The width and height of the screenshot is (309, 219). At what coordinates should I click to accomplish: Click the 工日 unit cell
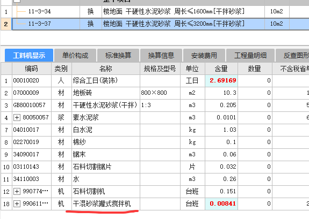192,80
